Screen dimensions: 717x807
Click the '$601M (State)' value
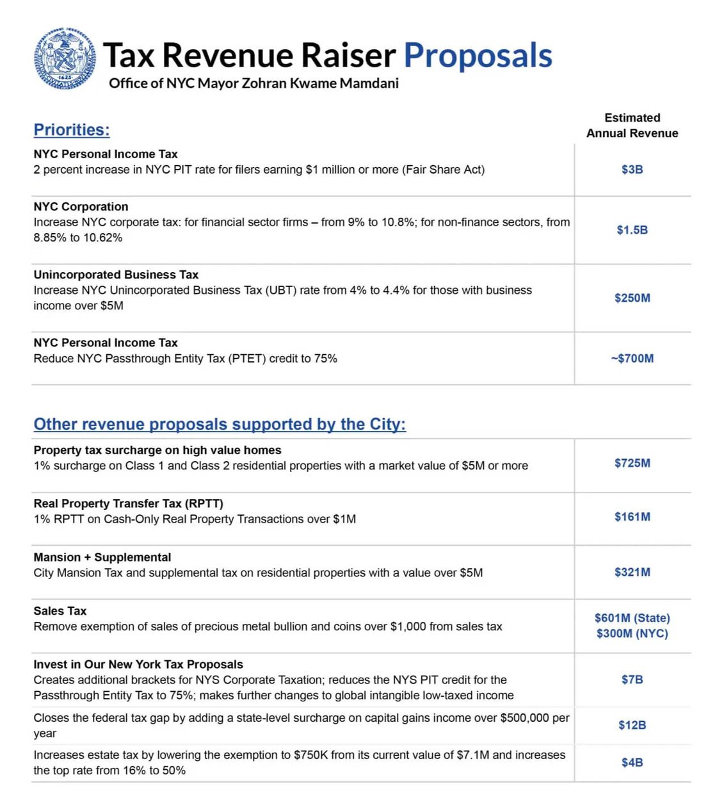(632, 618)
